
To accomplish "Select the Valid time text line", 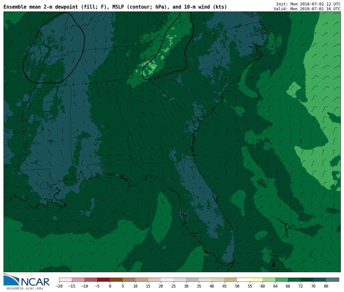I will 307,9.
